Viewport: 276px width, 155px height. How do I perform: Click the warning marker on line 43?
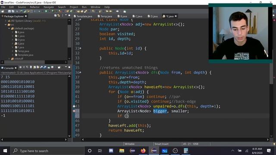[74, 106]
